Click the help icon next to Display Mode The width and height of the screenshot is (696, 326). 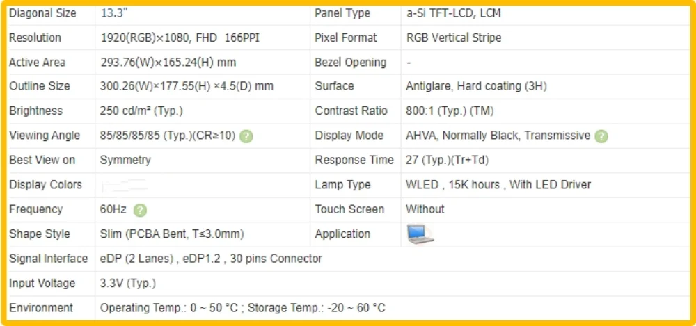[x=601, y=136]
